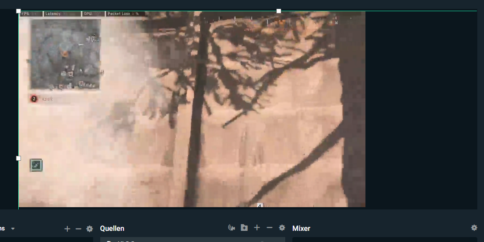Add a new source in Quellen panel
Image resolution: width=484 pixels, height=242 pixels.
[257, 228]
